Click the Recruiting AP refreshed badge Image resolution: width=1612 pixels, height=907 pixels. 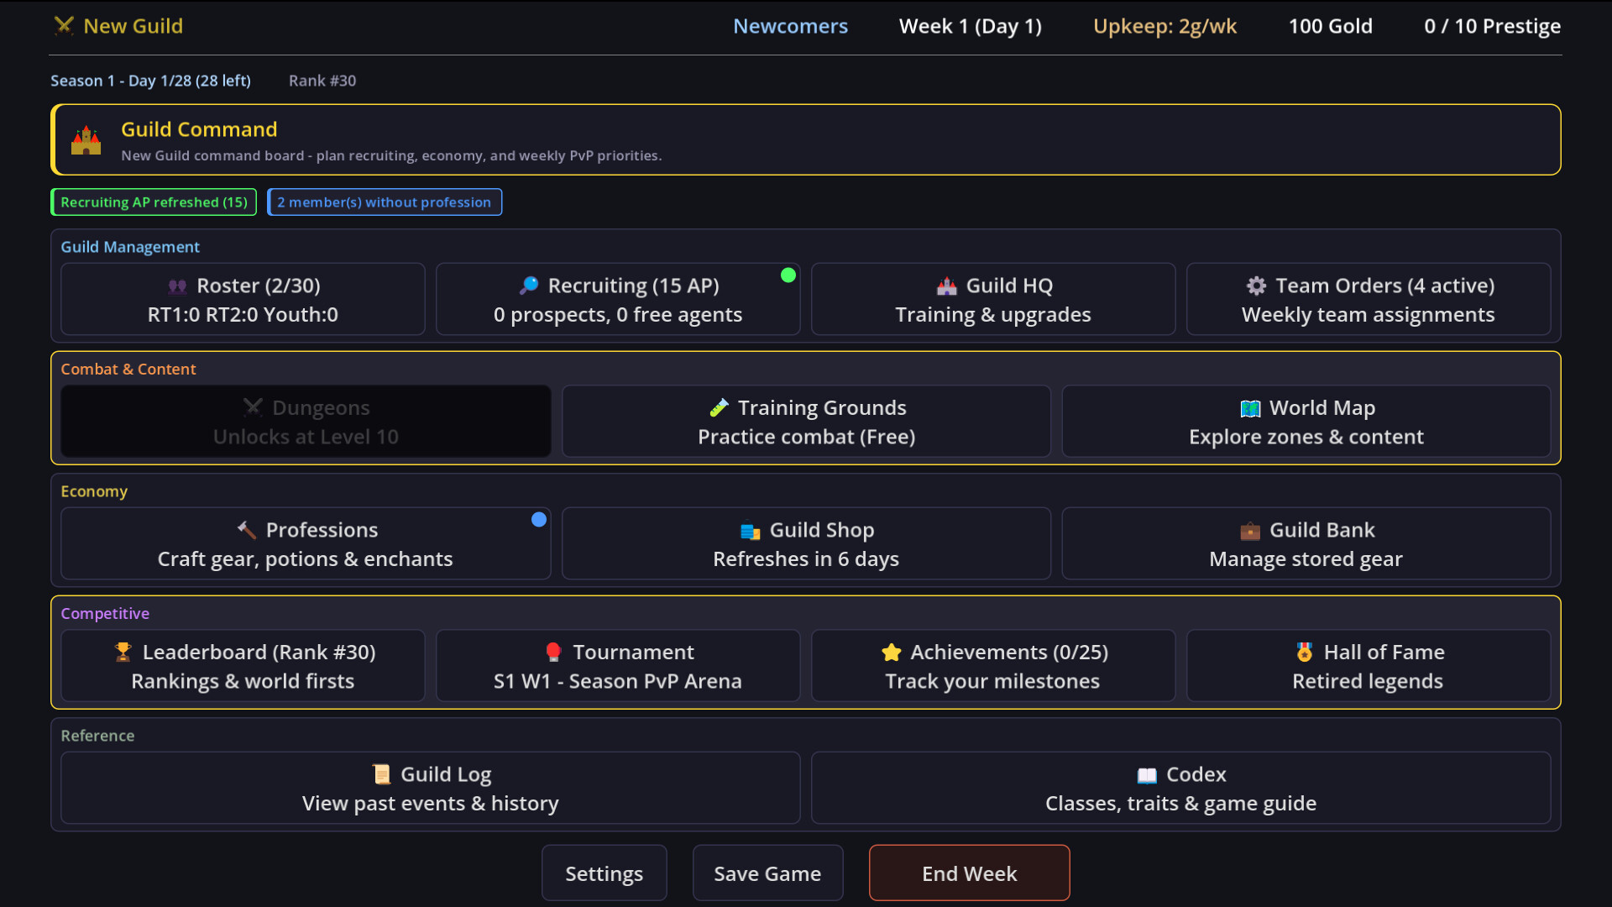[153, 202]
